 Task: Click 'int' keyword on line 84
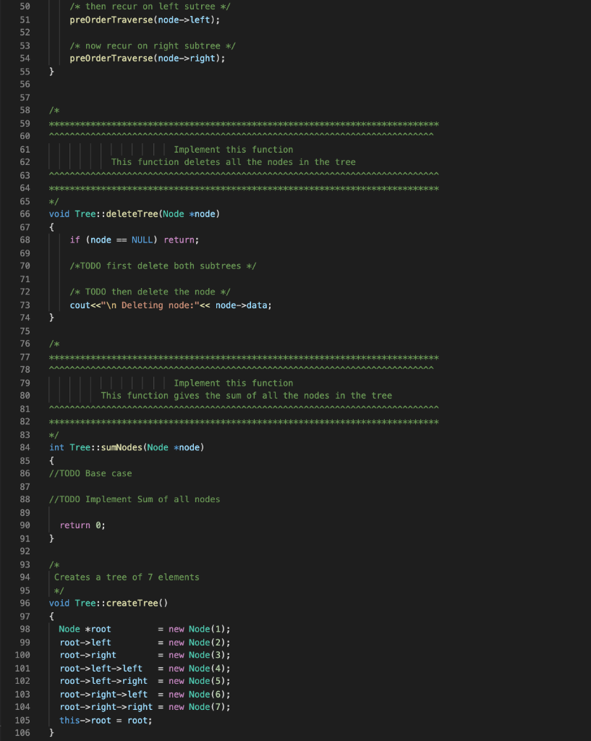tap(56, 447)
